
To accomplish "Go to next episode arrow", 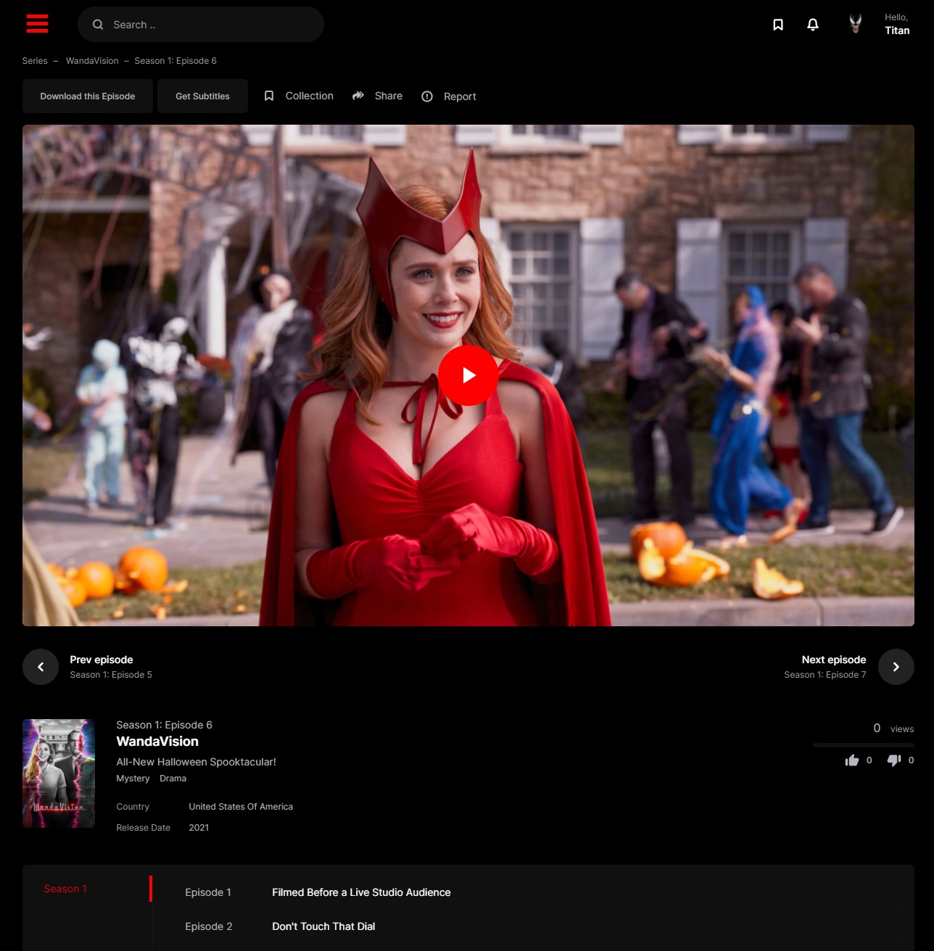I will click(x=896, y=667).
